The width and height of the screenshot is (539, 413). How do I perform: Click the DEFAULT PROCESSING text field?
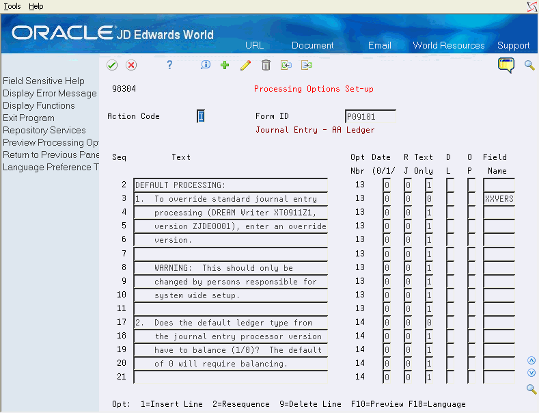(230, 185)
